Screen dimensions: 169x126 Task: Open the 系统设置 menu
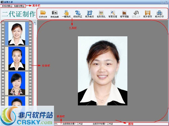[7, 6]
